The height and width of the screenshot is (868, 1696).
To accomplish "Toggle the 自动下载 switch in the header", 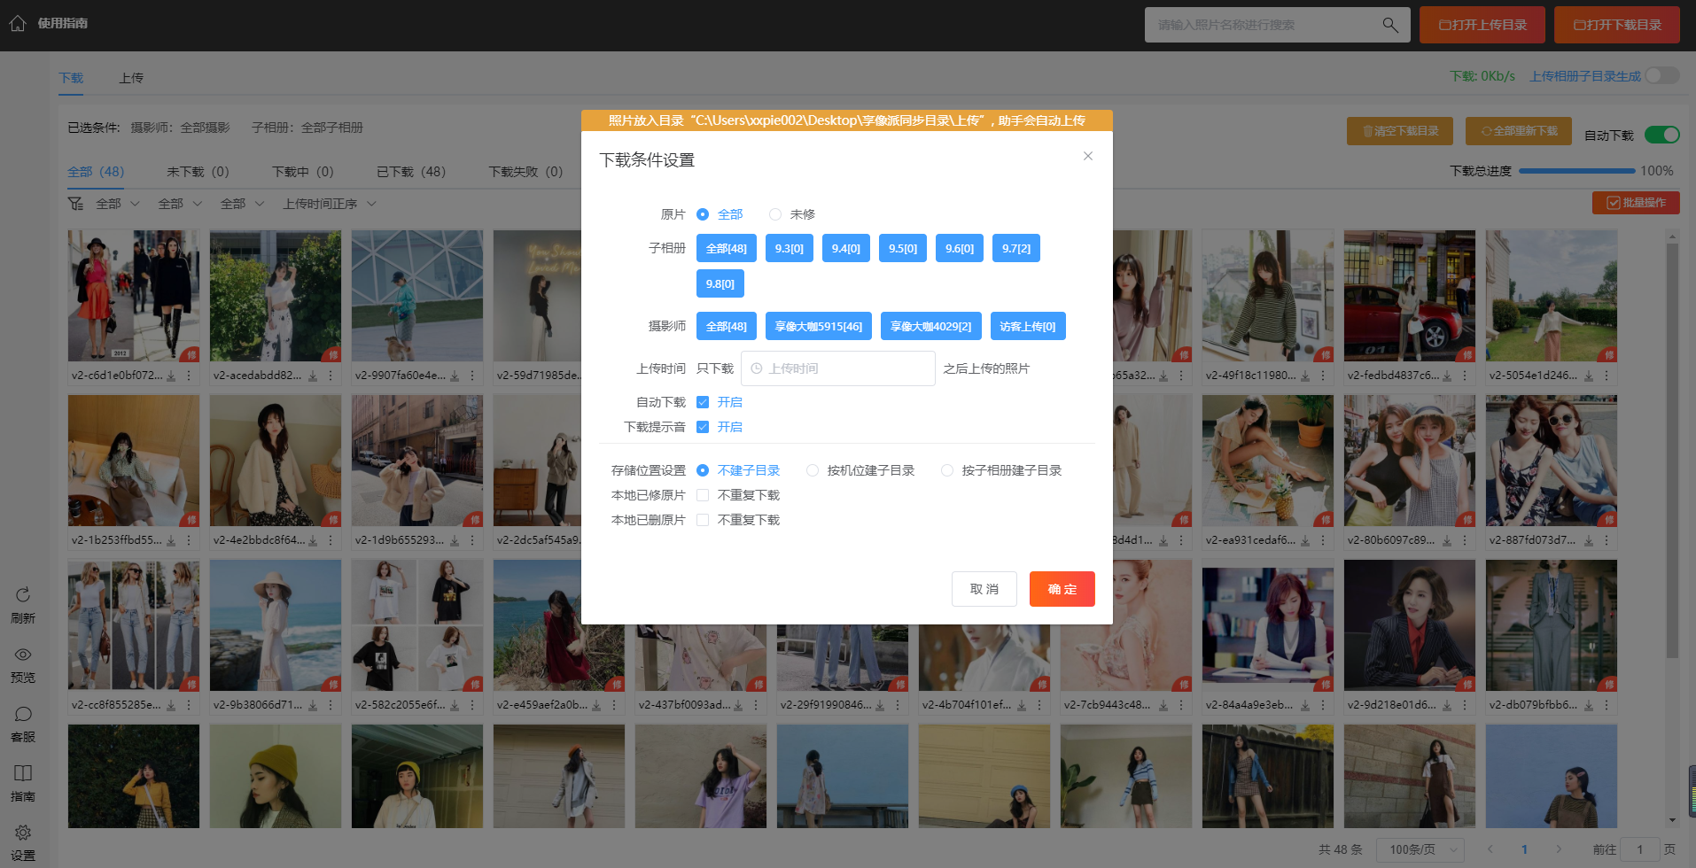I will (x=1662, y=135).
